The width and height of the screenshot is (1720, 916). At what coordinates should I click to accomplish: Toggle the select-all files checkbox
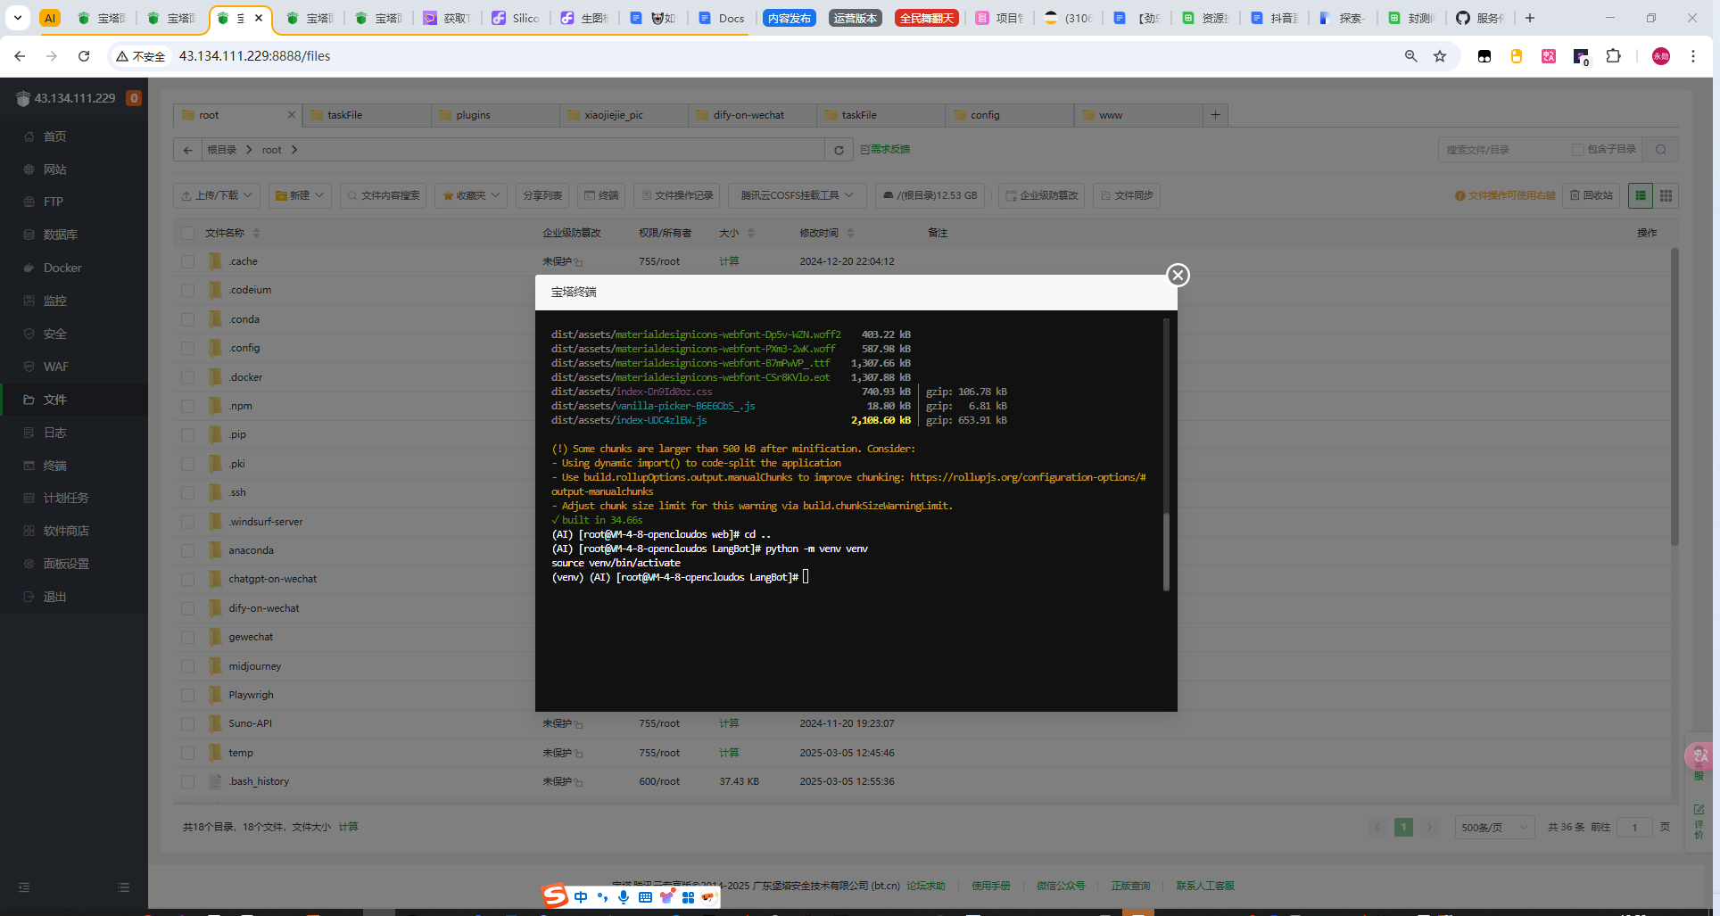187,233
